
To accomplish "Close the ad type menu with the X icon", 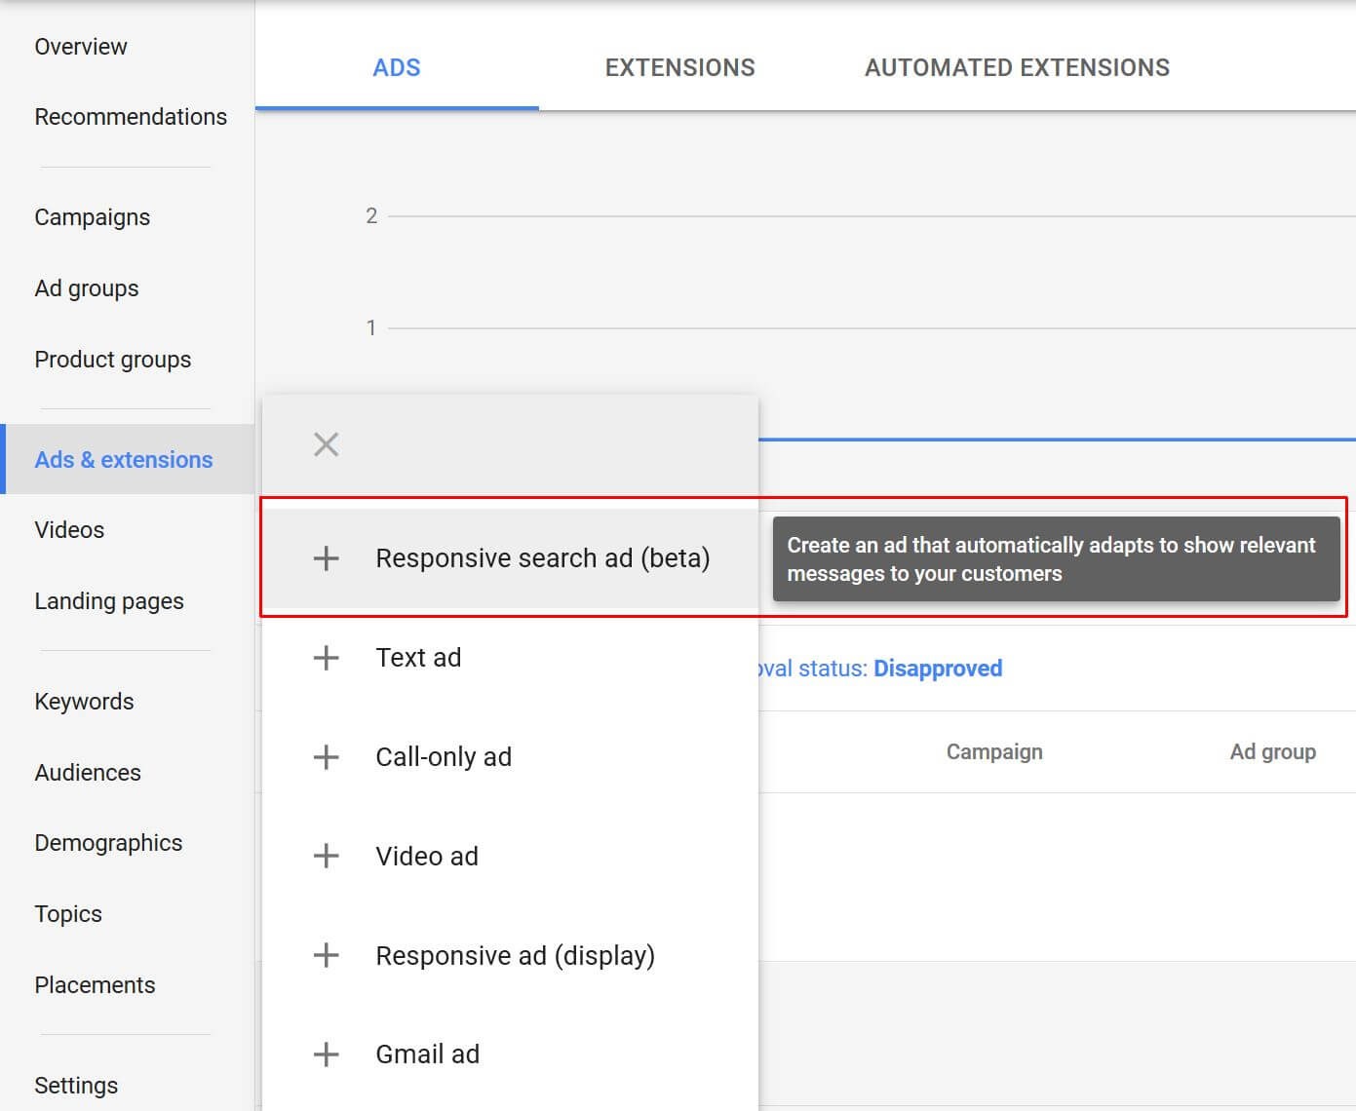I will (326, 443).
